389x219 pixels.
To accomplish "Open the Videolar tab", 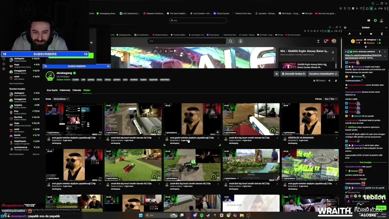I will coord(77,90).
